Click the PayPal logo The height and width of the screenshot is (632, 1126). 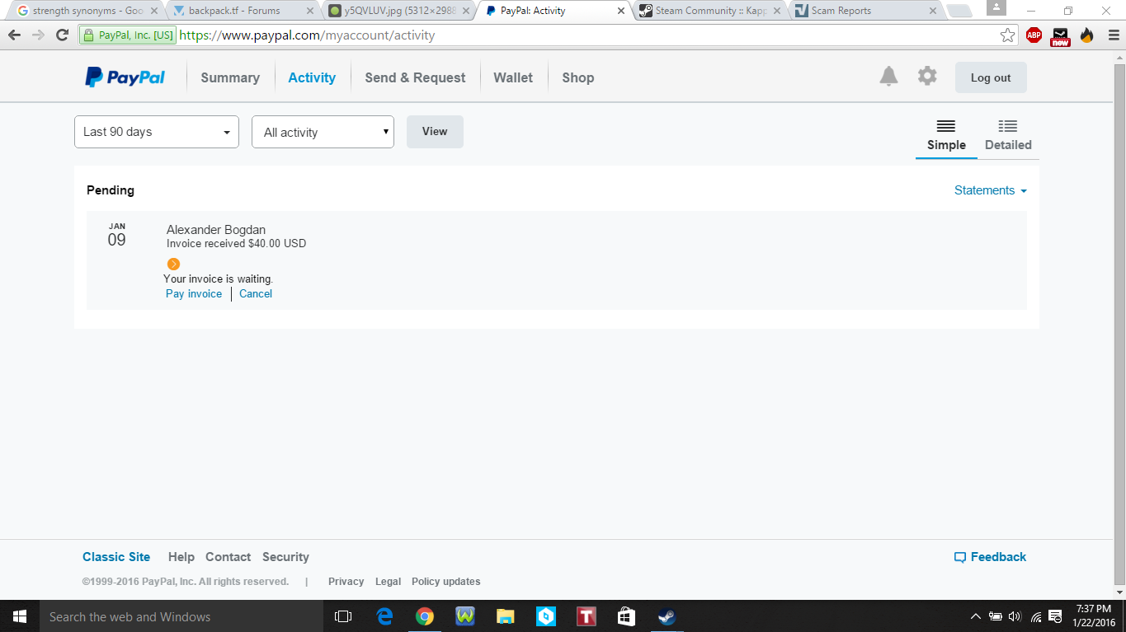125,77
